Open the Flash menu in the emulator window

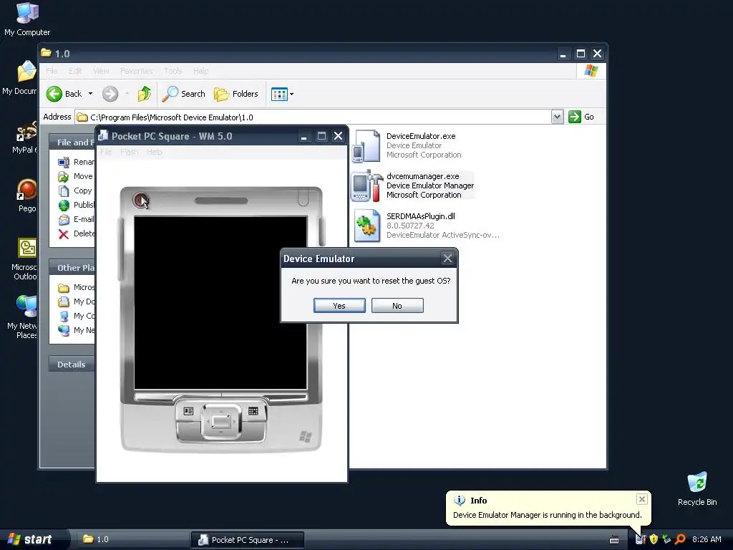pyautogui.click(x=129, y=152)
